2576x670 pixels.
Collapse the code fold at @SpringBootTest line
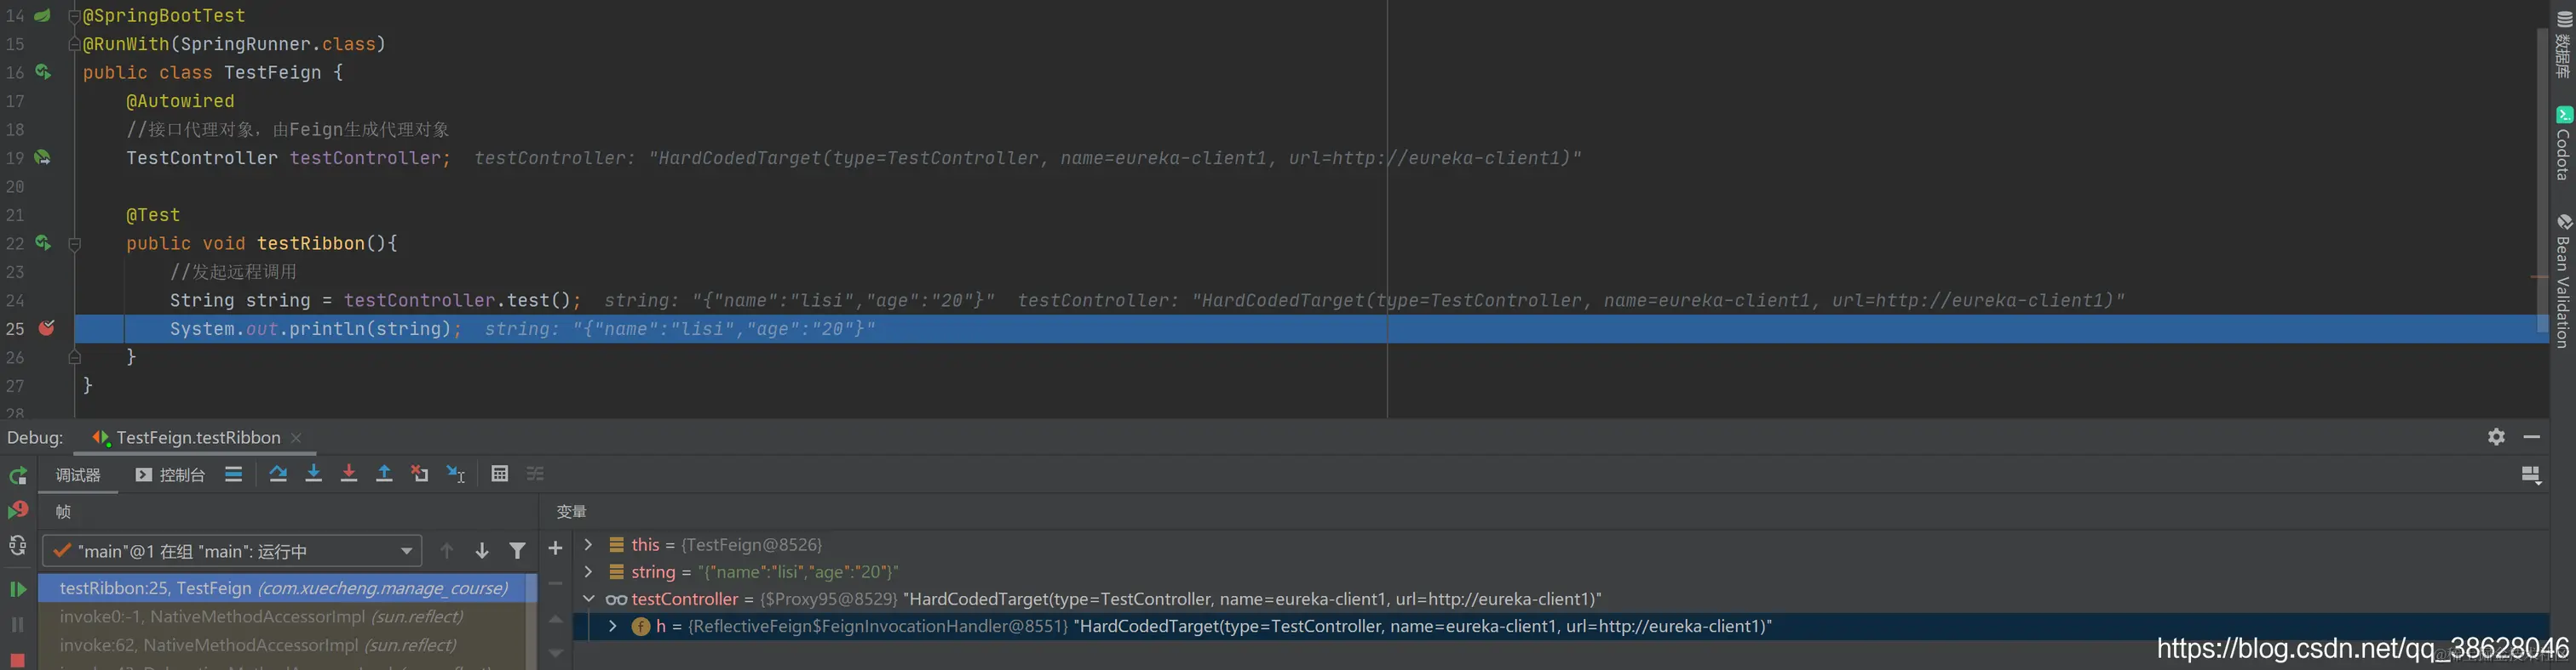click(x=74, y=16)
